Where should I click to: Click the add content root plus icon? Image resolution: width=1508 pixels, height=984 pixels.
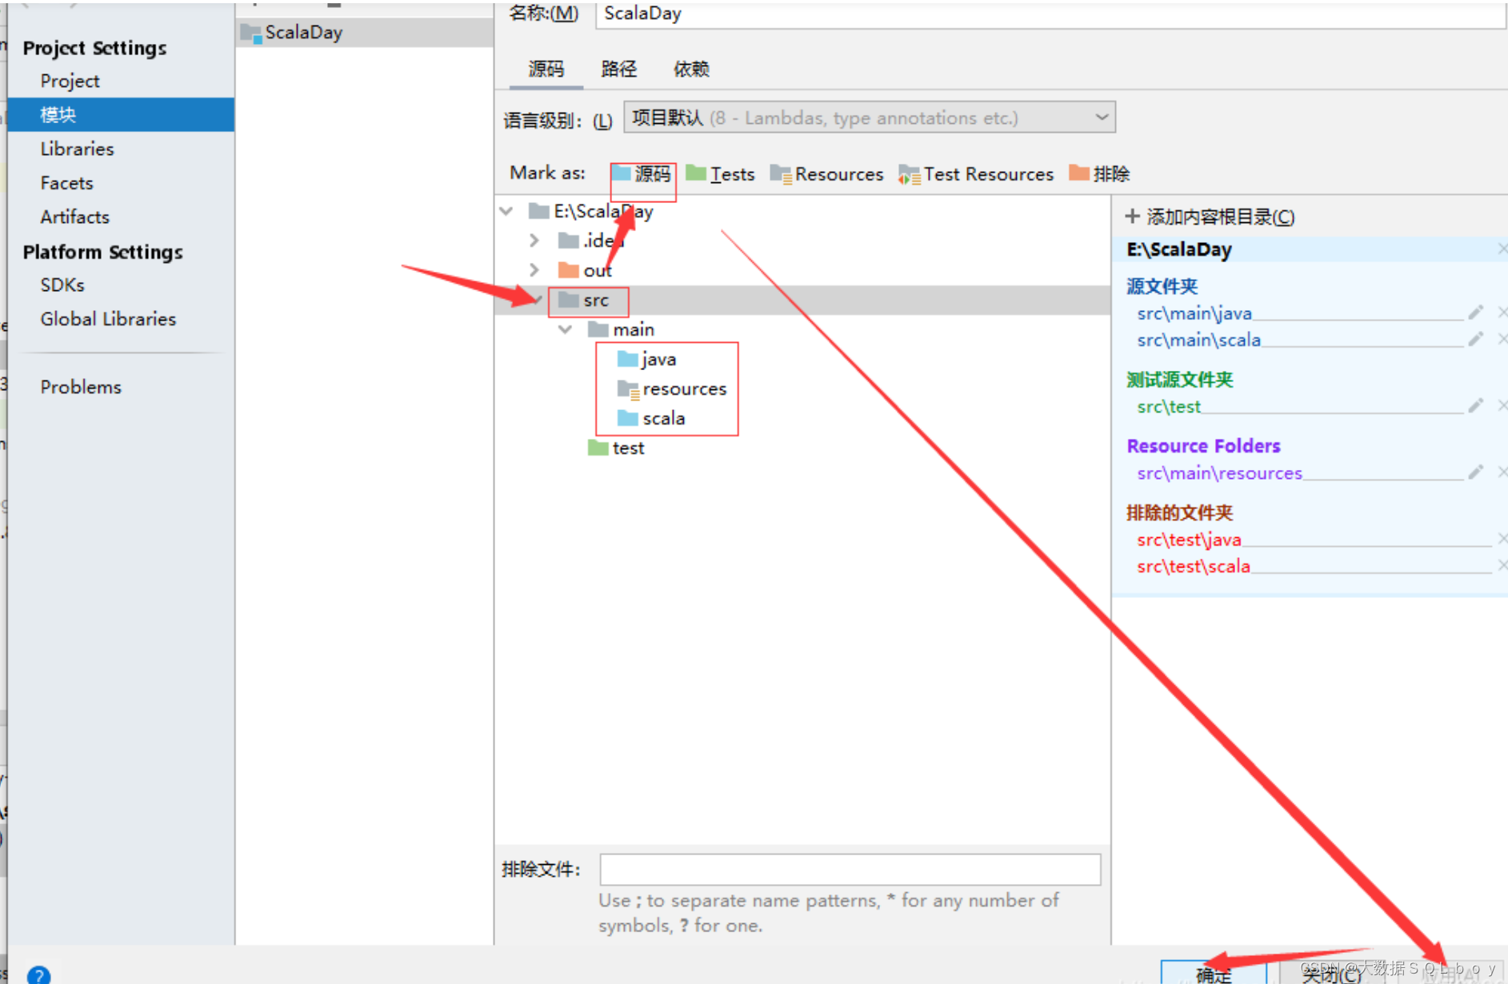[1132, 217]
